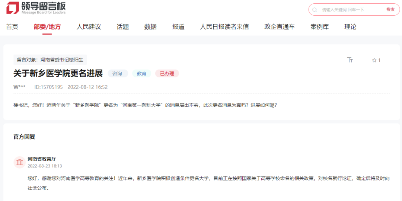Go to 人民建议 section
The height and width of the screenshot is (201, 402).
[89, 27]
